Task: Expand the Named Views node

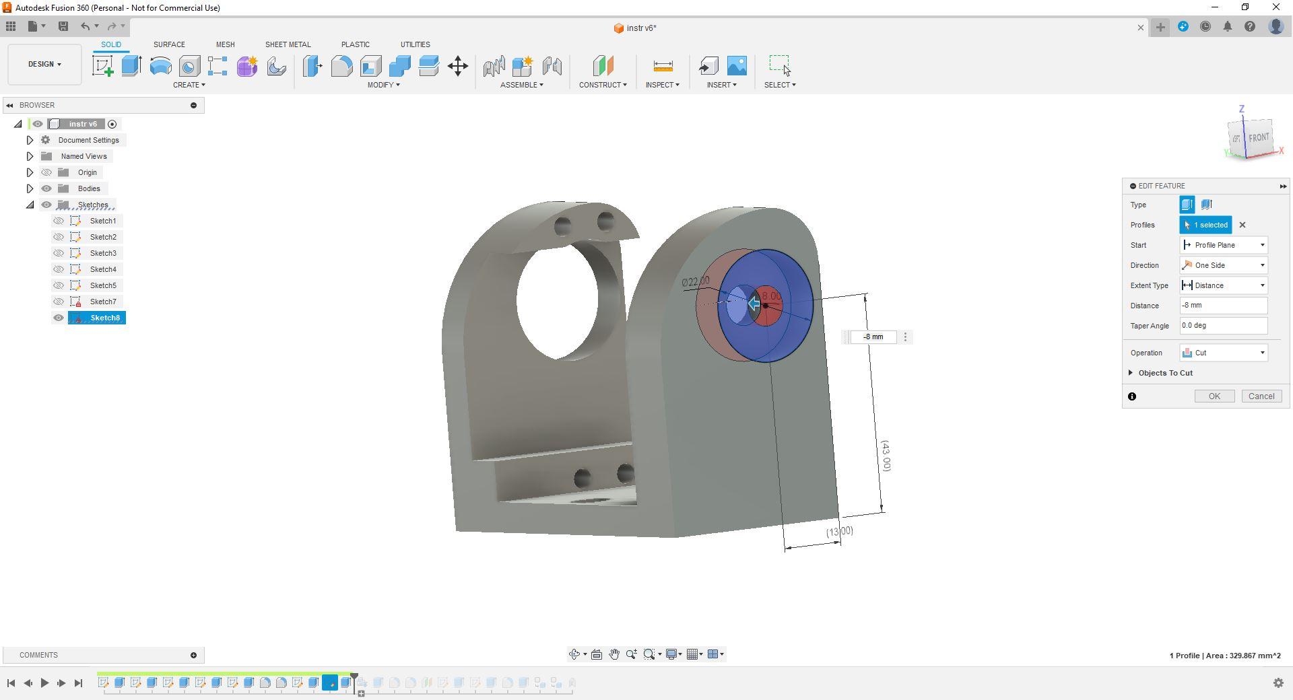Action: coord(30,156)
